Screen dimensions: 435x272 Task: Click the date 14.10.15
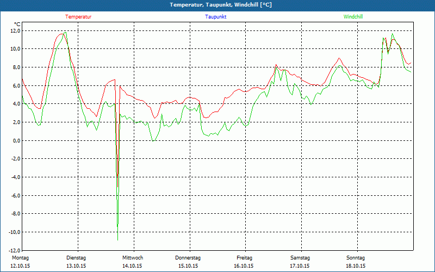132,266
